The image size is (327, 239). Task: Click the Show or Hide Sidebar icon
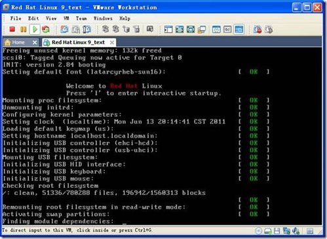[x=168, y=30]
